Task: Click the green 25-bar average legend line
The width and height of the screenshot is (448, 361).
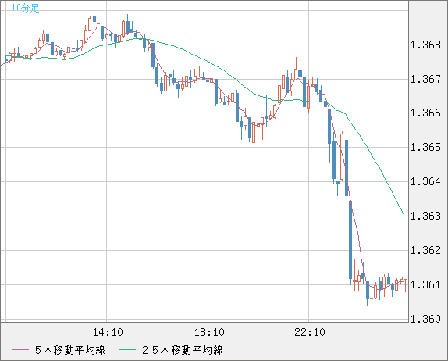Action: coord(128,350)
